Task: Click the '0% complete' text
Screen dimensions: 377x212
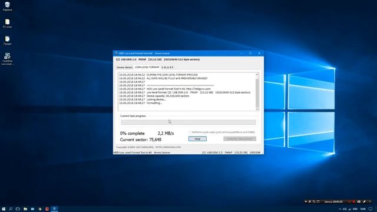Action: click(132, 134)
